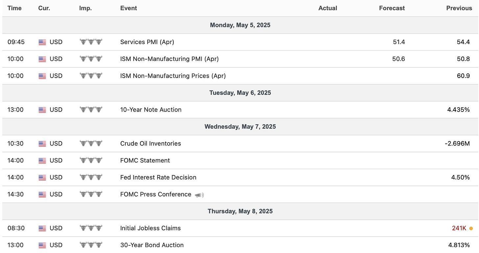Click the speaker icon beside FOMC Press Conference

click(199, 195)
